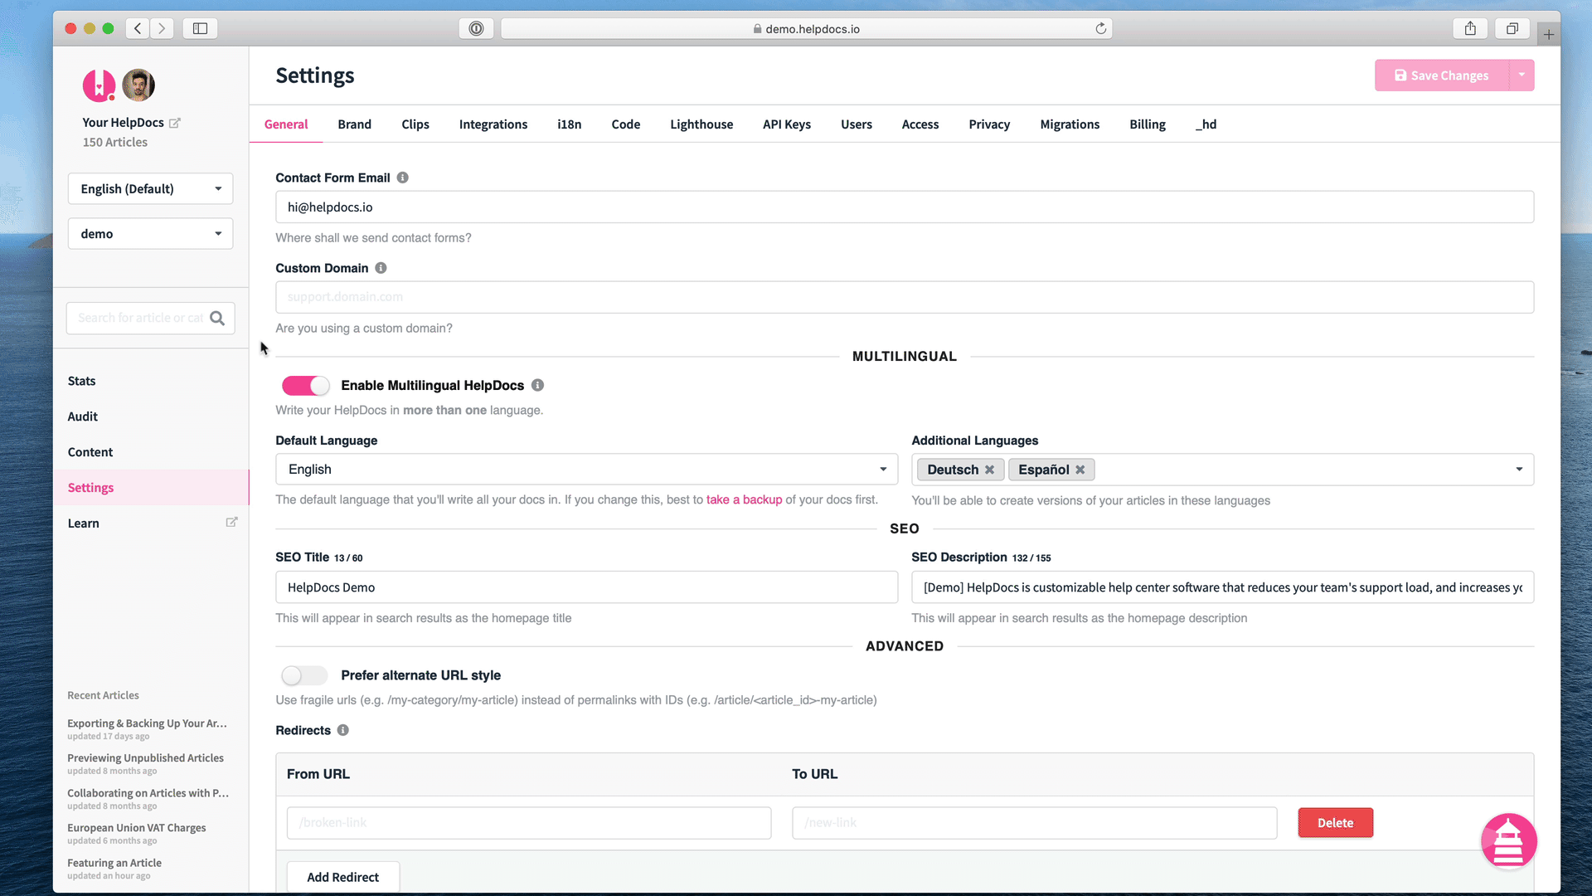1592x896 pixels.
Task: Open Audit in the sidebar
Action: coord(82,416)
